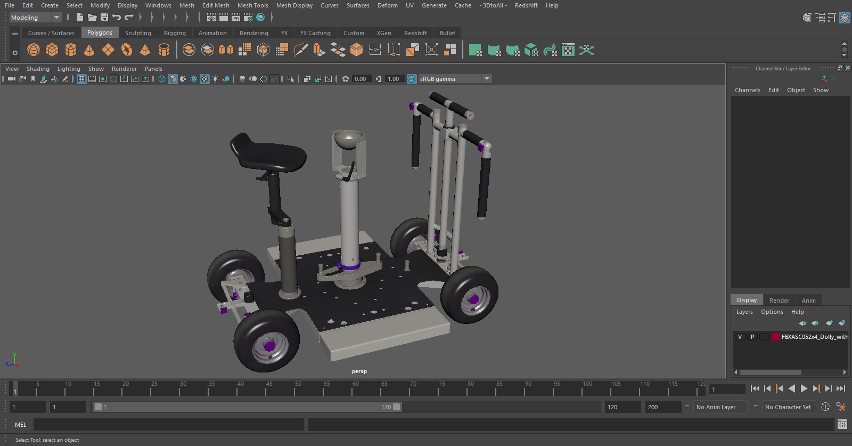Viewport: 852px width, 446px height.
Task: Expand the shelf scroll arrows
Action: pos(844,50)
